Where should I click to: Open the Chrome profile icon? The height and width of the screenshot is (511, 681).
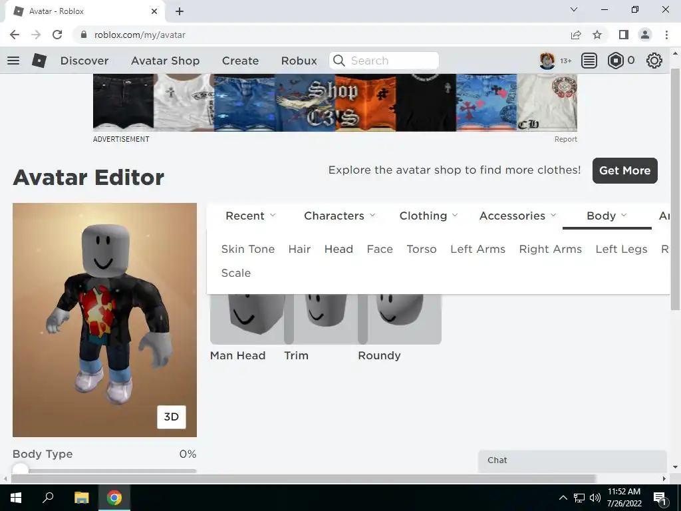(645, 35)
